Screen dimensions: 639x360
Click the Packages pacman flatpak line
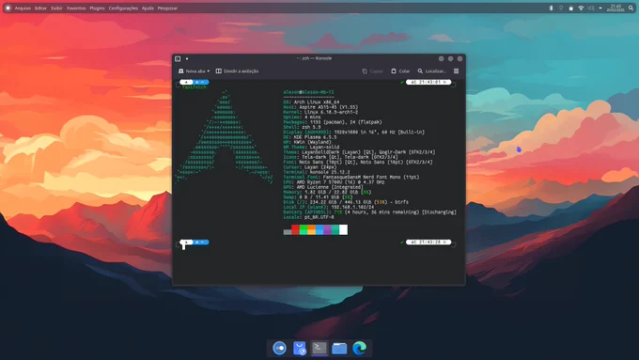[x=333, y=122]
